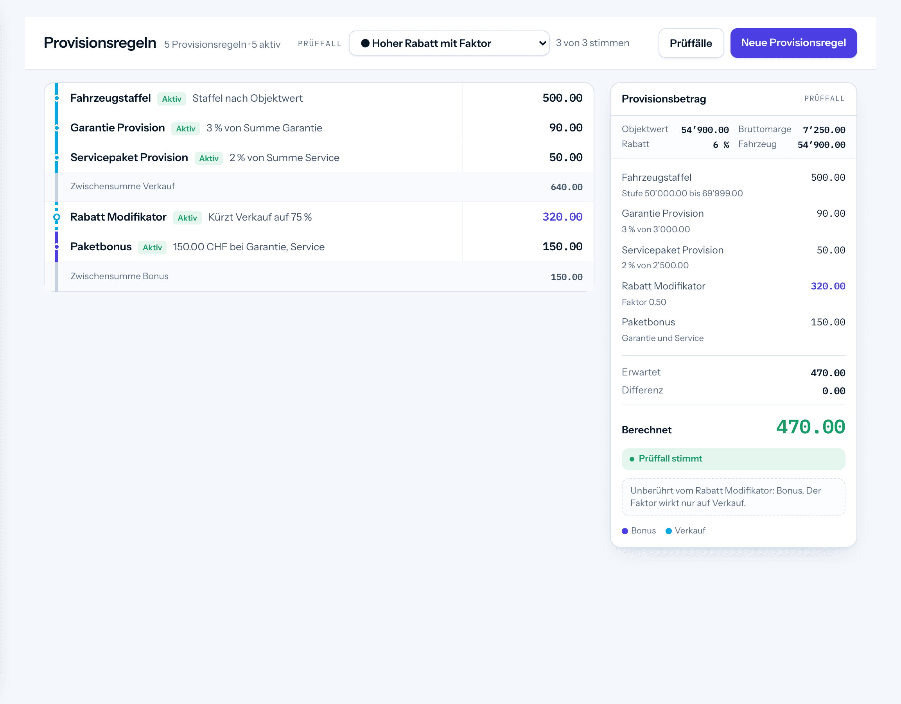Select the Fahrzeugstaffel rule row
This screenshot has width=901, height=704.
(319, 98)
